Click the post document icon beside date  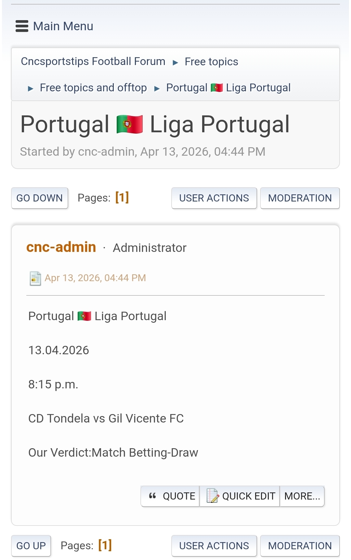tap(35, 278)
